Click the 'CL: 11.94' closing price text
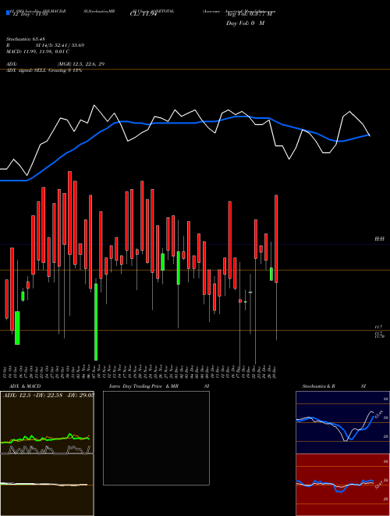The height and width of the screenshot is (516, 390). tap(144, 14)
